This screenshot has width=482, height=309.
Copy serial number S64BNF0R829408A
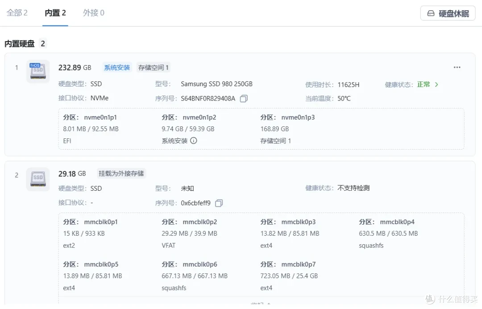click(x=244, y=99)
